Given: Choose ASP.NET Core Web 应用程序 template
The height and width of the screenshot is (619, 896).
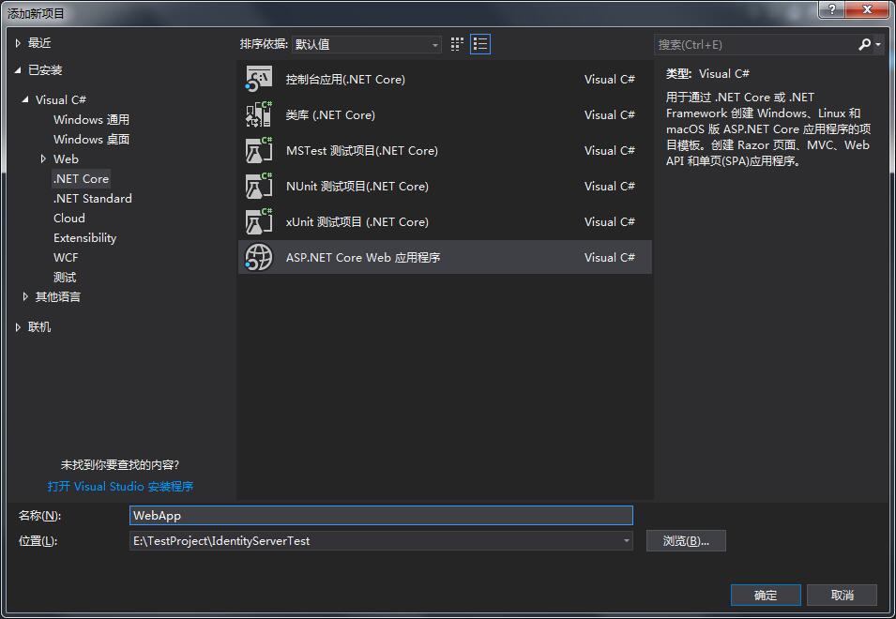Looking at the screenshot, I should 445,257.
